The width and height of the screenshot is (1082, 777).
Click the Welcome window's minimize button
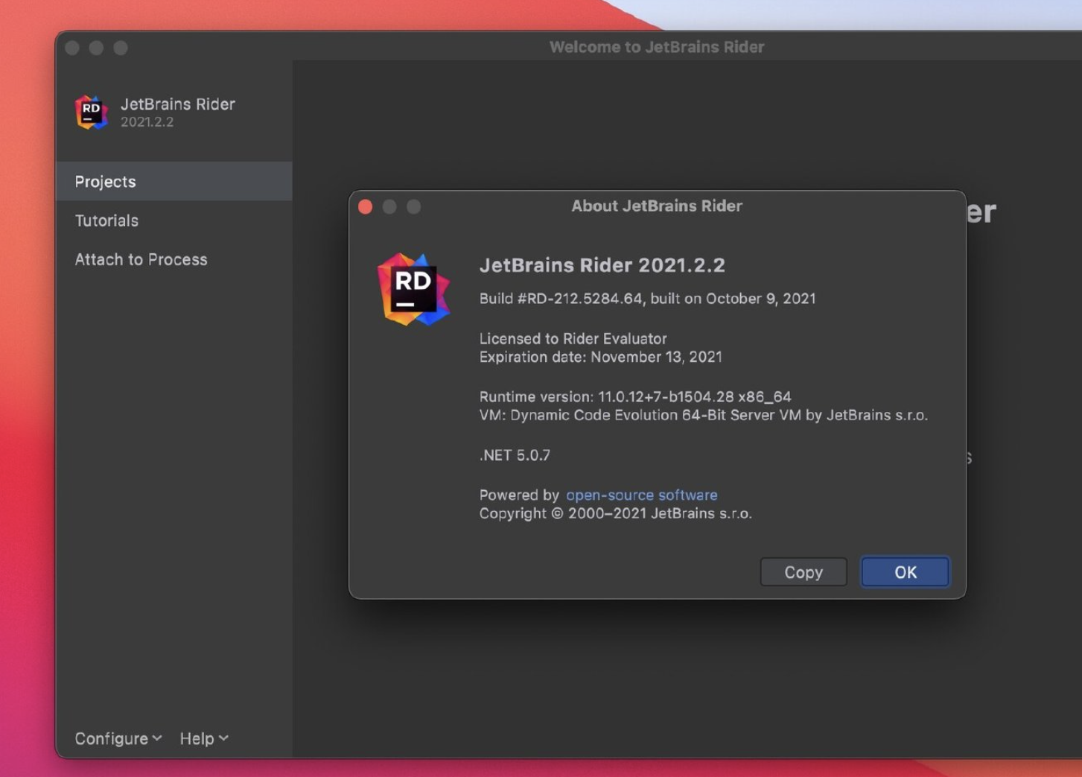click(x=96, y=48)
